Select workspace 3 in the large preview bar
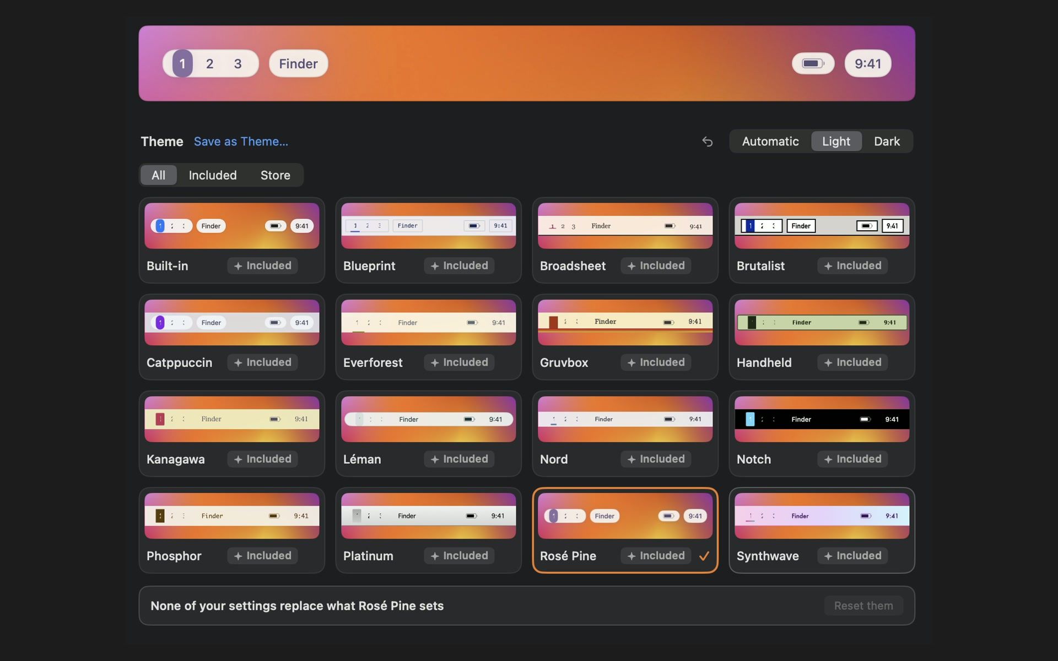Image resolution: width=1058 pixels, height=661 pixels. (237, 63)
